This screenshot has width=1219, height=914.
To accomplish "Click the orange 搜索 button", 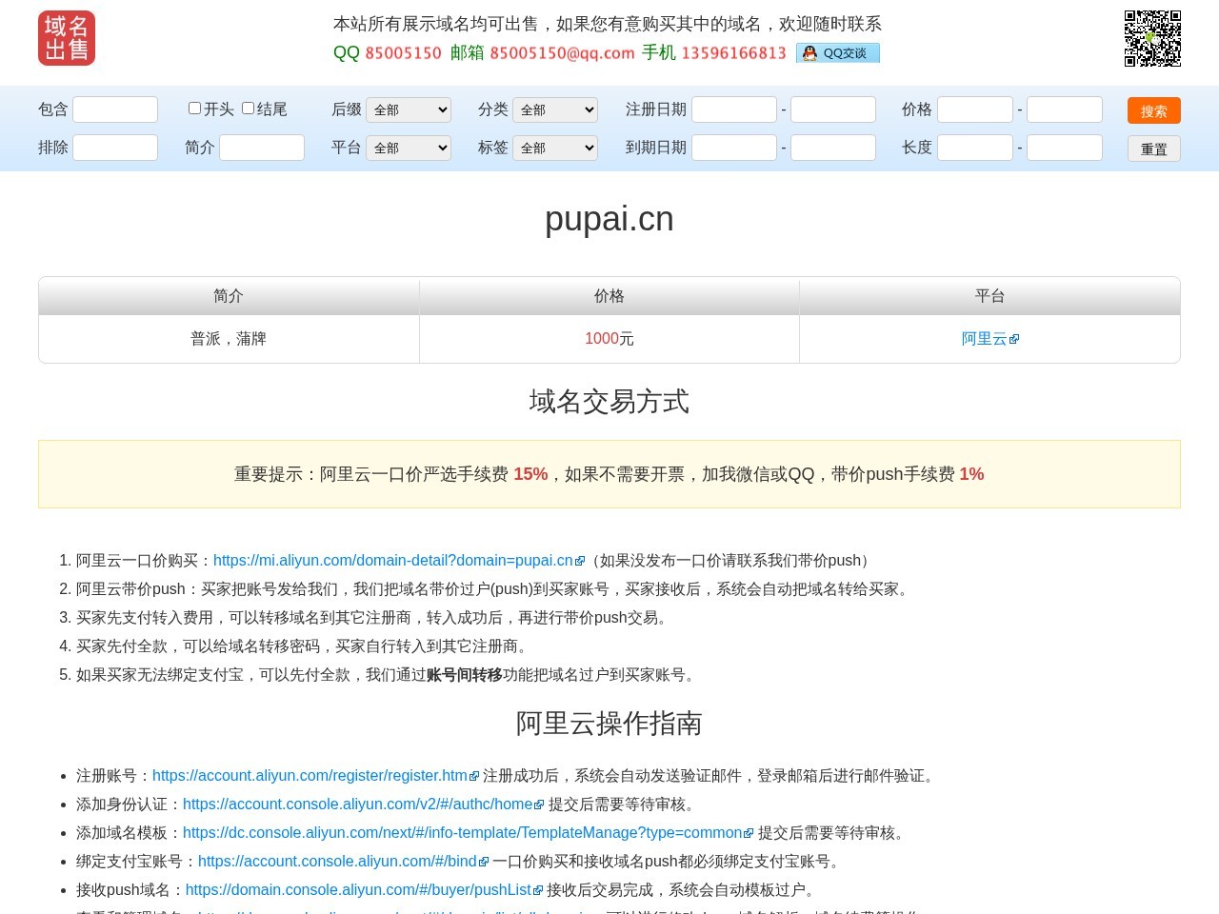I will (1154, 110).
